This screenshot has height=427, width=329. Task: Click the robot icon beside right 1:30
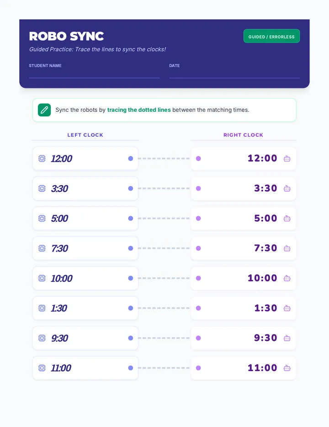287,308
